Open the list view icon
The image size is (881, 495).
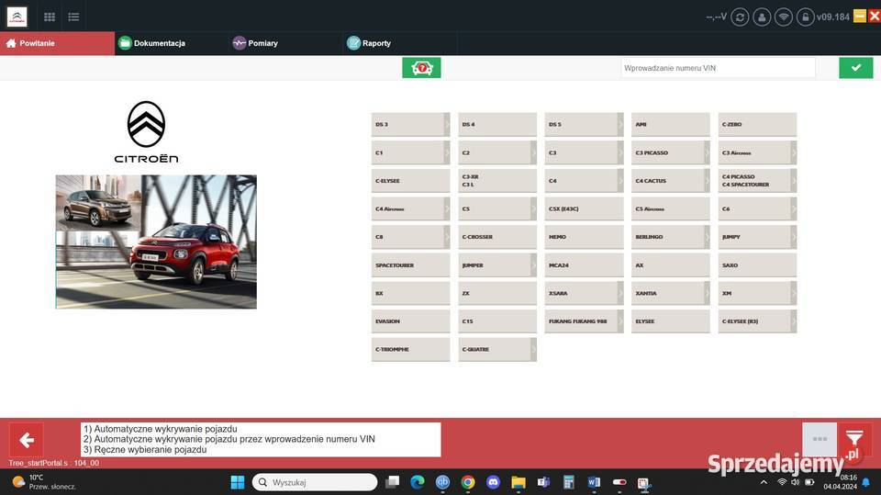pos(73,17)
